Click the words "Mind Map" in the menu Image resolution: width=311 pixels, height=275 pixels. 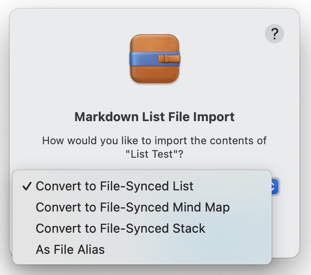[201, 207]
